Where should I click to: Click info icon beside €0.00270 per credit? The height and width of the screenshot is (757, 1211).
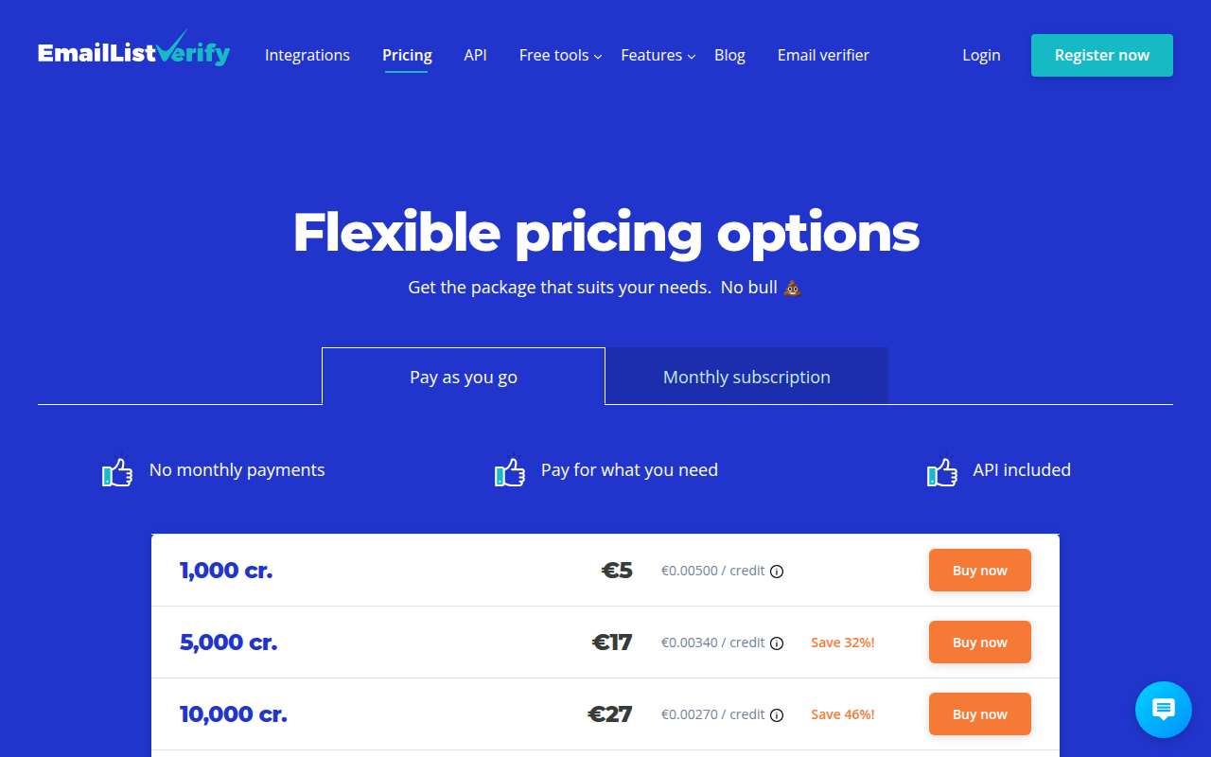tap(777, 715)
